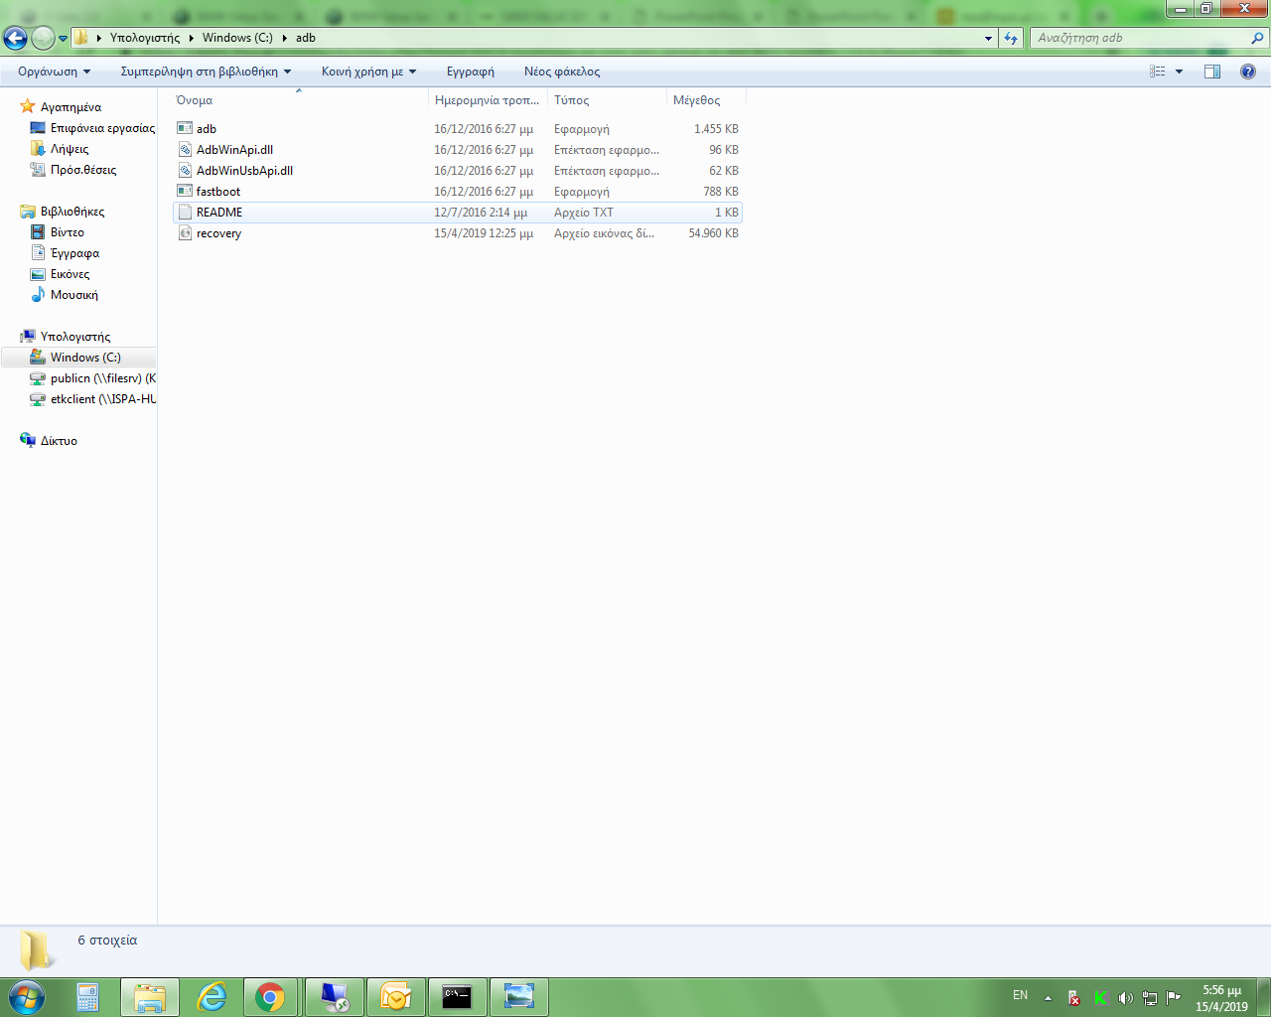This screenshot has height=1017, width=1271.
Task: Open Calculator from the taskbar
Action: point(87,997)
